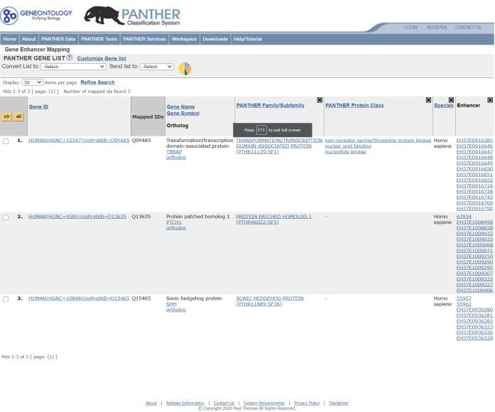Sort by the Gene ID column header

(38, 107)
